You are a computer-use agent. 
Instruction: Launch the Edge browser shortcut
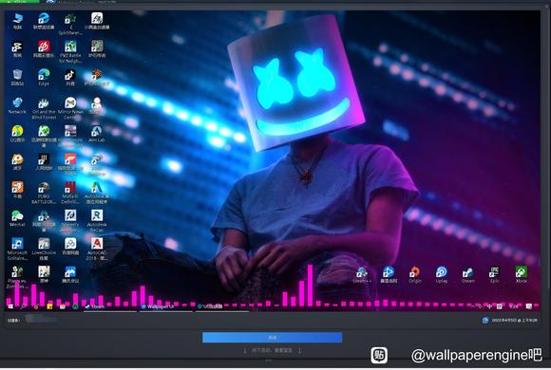coord(44,77)
